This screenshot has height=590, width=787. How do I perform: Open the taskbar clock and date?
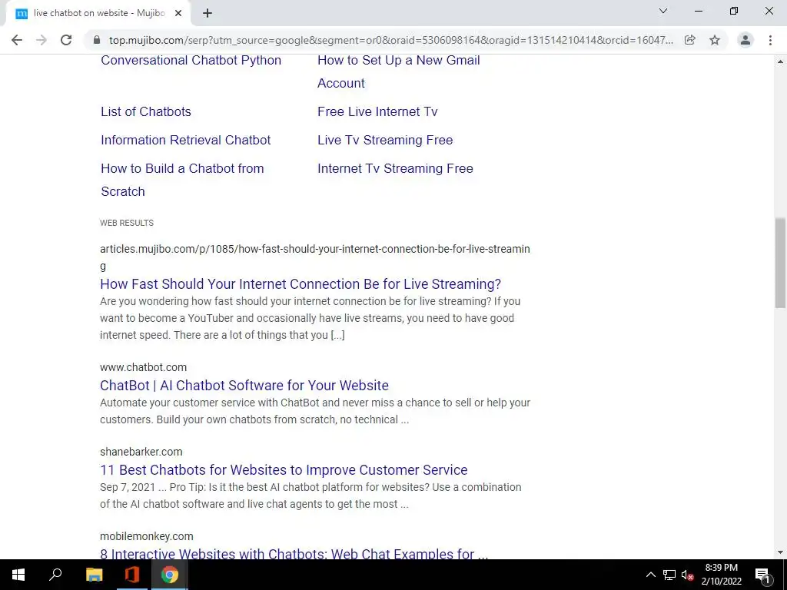click(721, 575)
